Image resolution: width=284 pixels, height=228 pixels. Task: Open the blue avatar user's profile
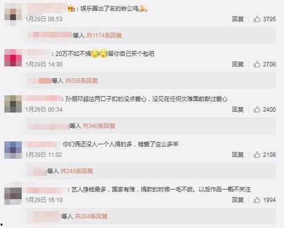tap(13, 150)
